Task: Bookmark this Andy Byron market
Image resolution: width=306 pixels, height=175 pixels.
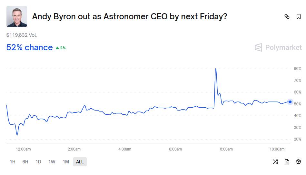Action: 299,16
